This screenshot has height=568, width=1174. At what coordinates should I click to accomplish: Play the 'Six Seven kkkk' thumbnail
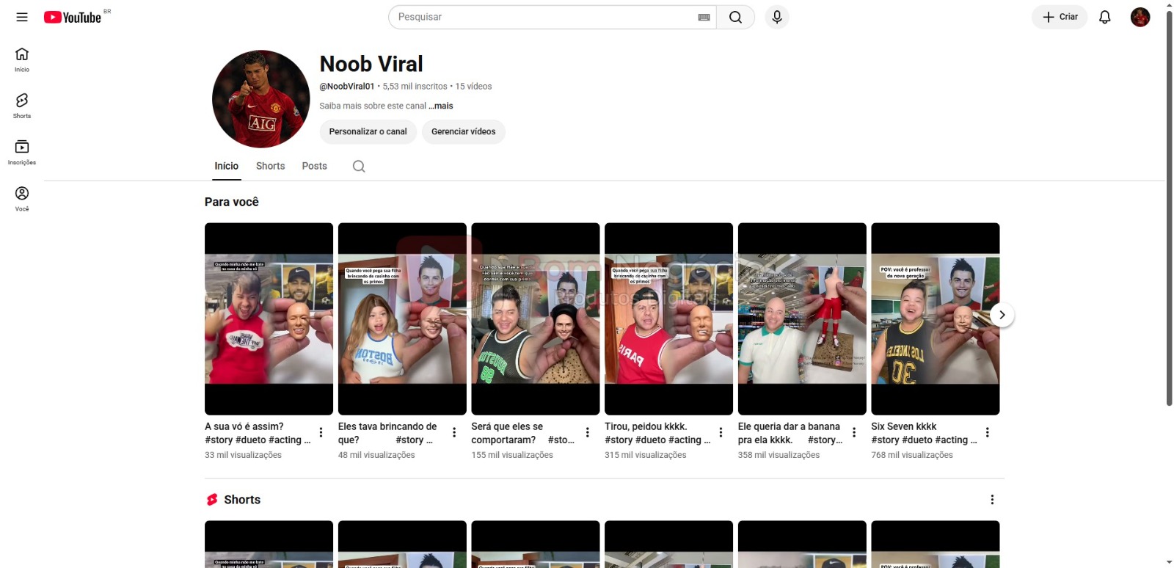tap(936, 318)
